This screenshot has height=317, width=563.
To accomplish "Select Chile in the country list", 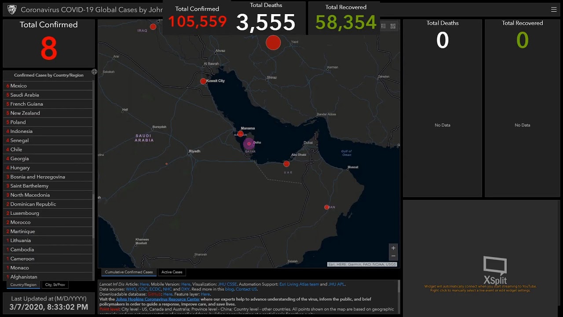I will coord(48,149).
